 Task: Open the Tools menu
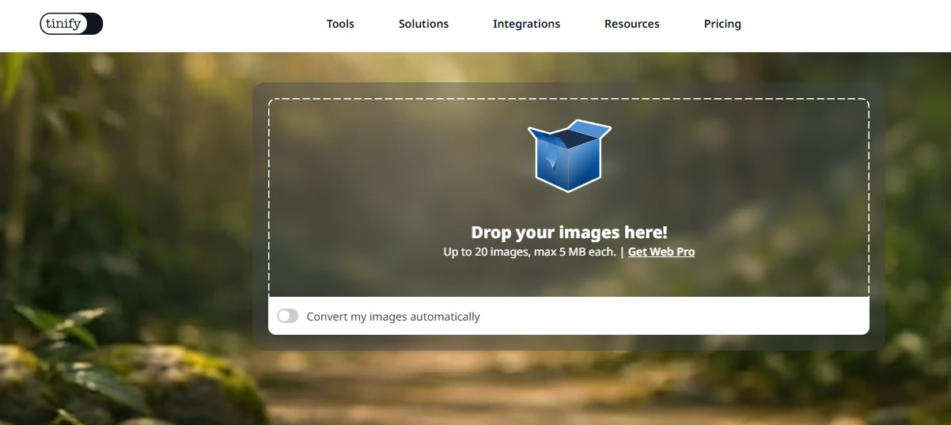click(340, 24)
